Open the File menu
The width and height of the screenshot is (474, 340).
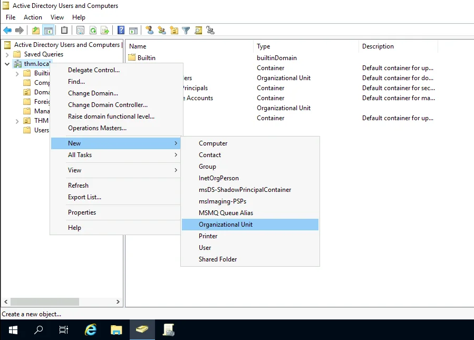pyautogui.click(x=11, y=17)
